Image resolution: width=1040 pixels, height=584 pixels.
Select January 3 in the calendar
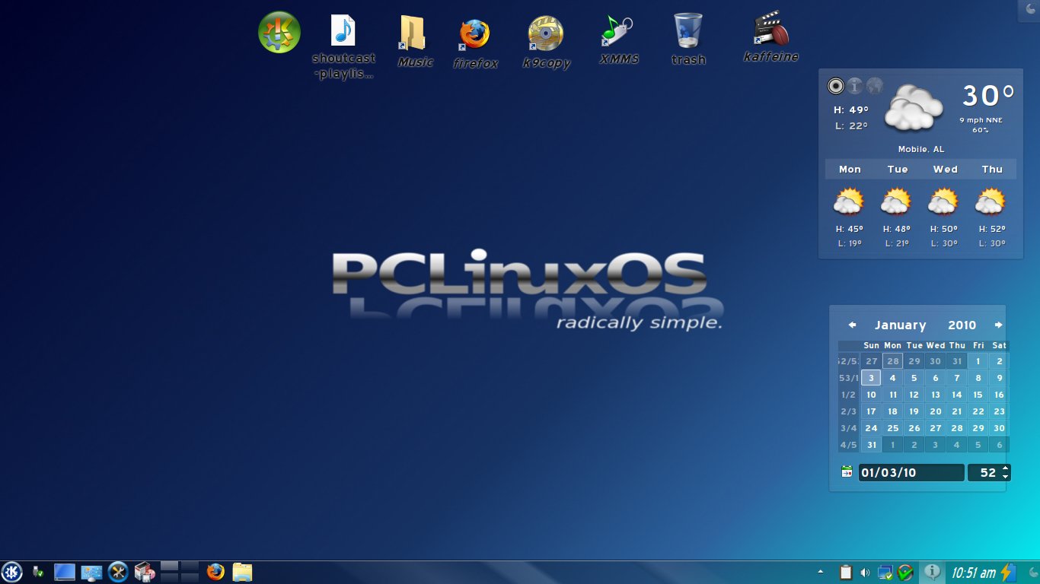click(x=871, y=378)
